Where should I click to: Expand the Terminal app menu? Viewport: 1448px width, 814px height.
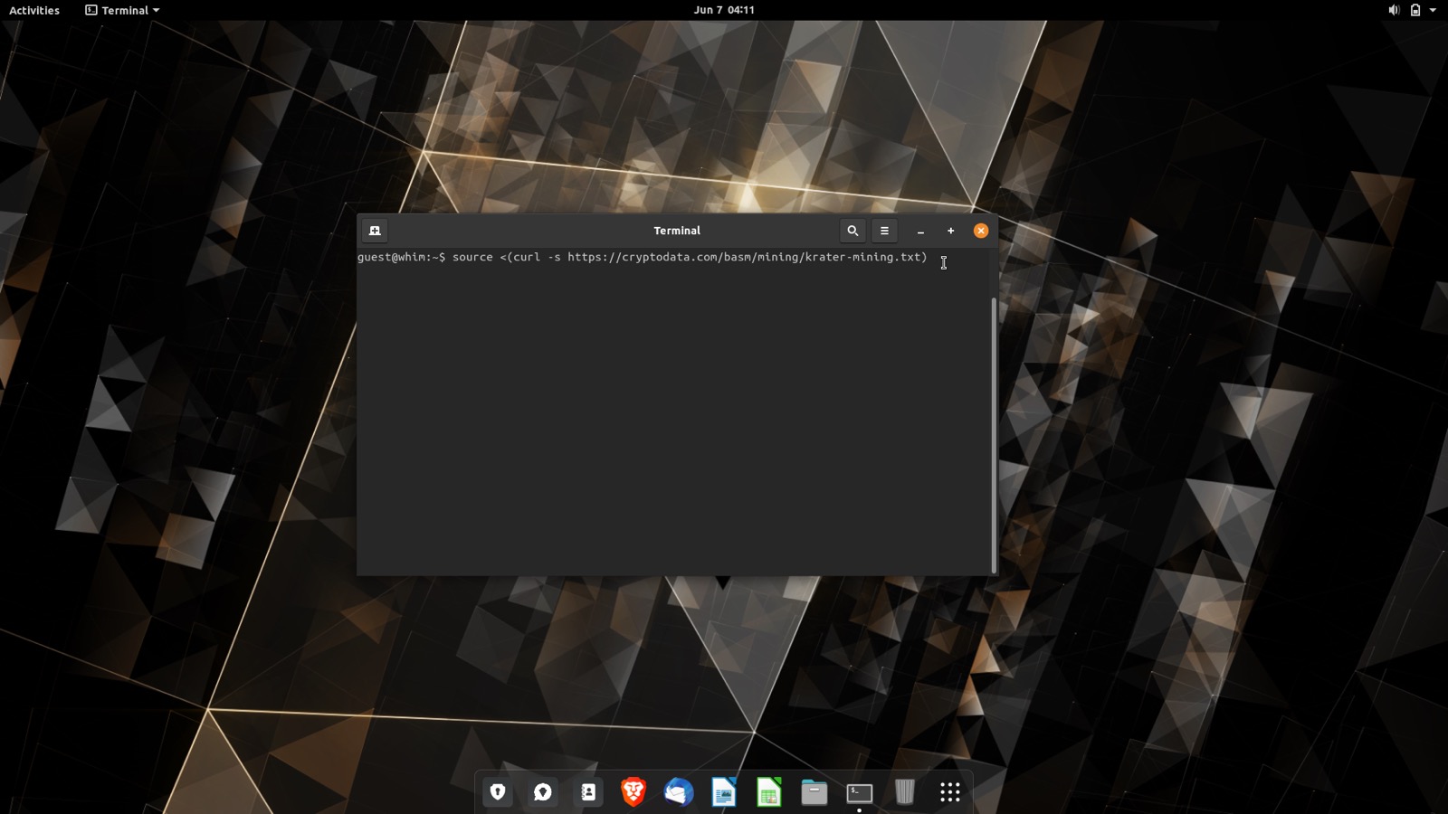click(x=122, y=10)
